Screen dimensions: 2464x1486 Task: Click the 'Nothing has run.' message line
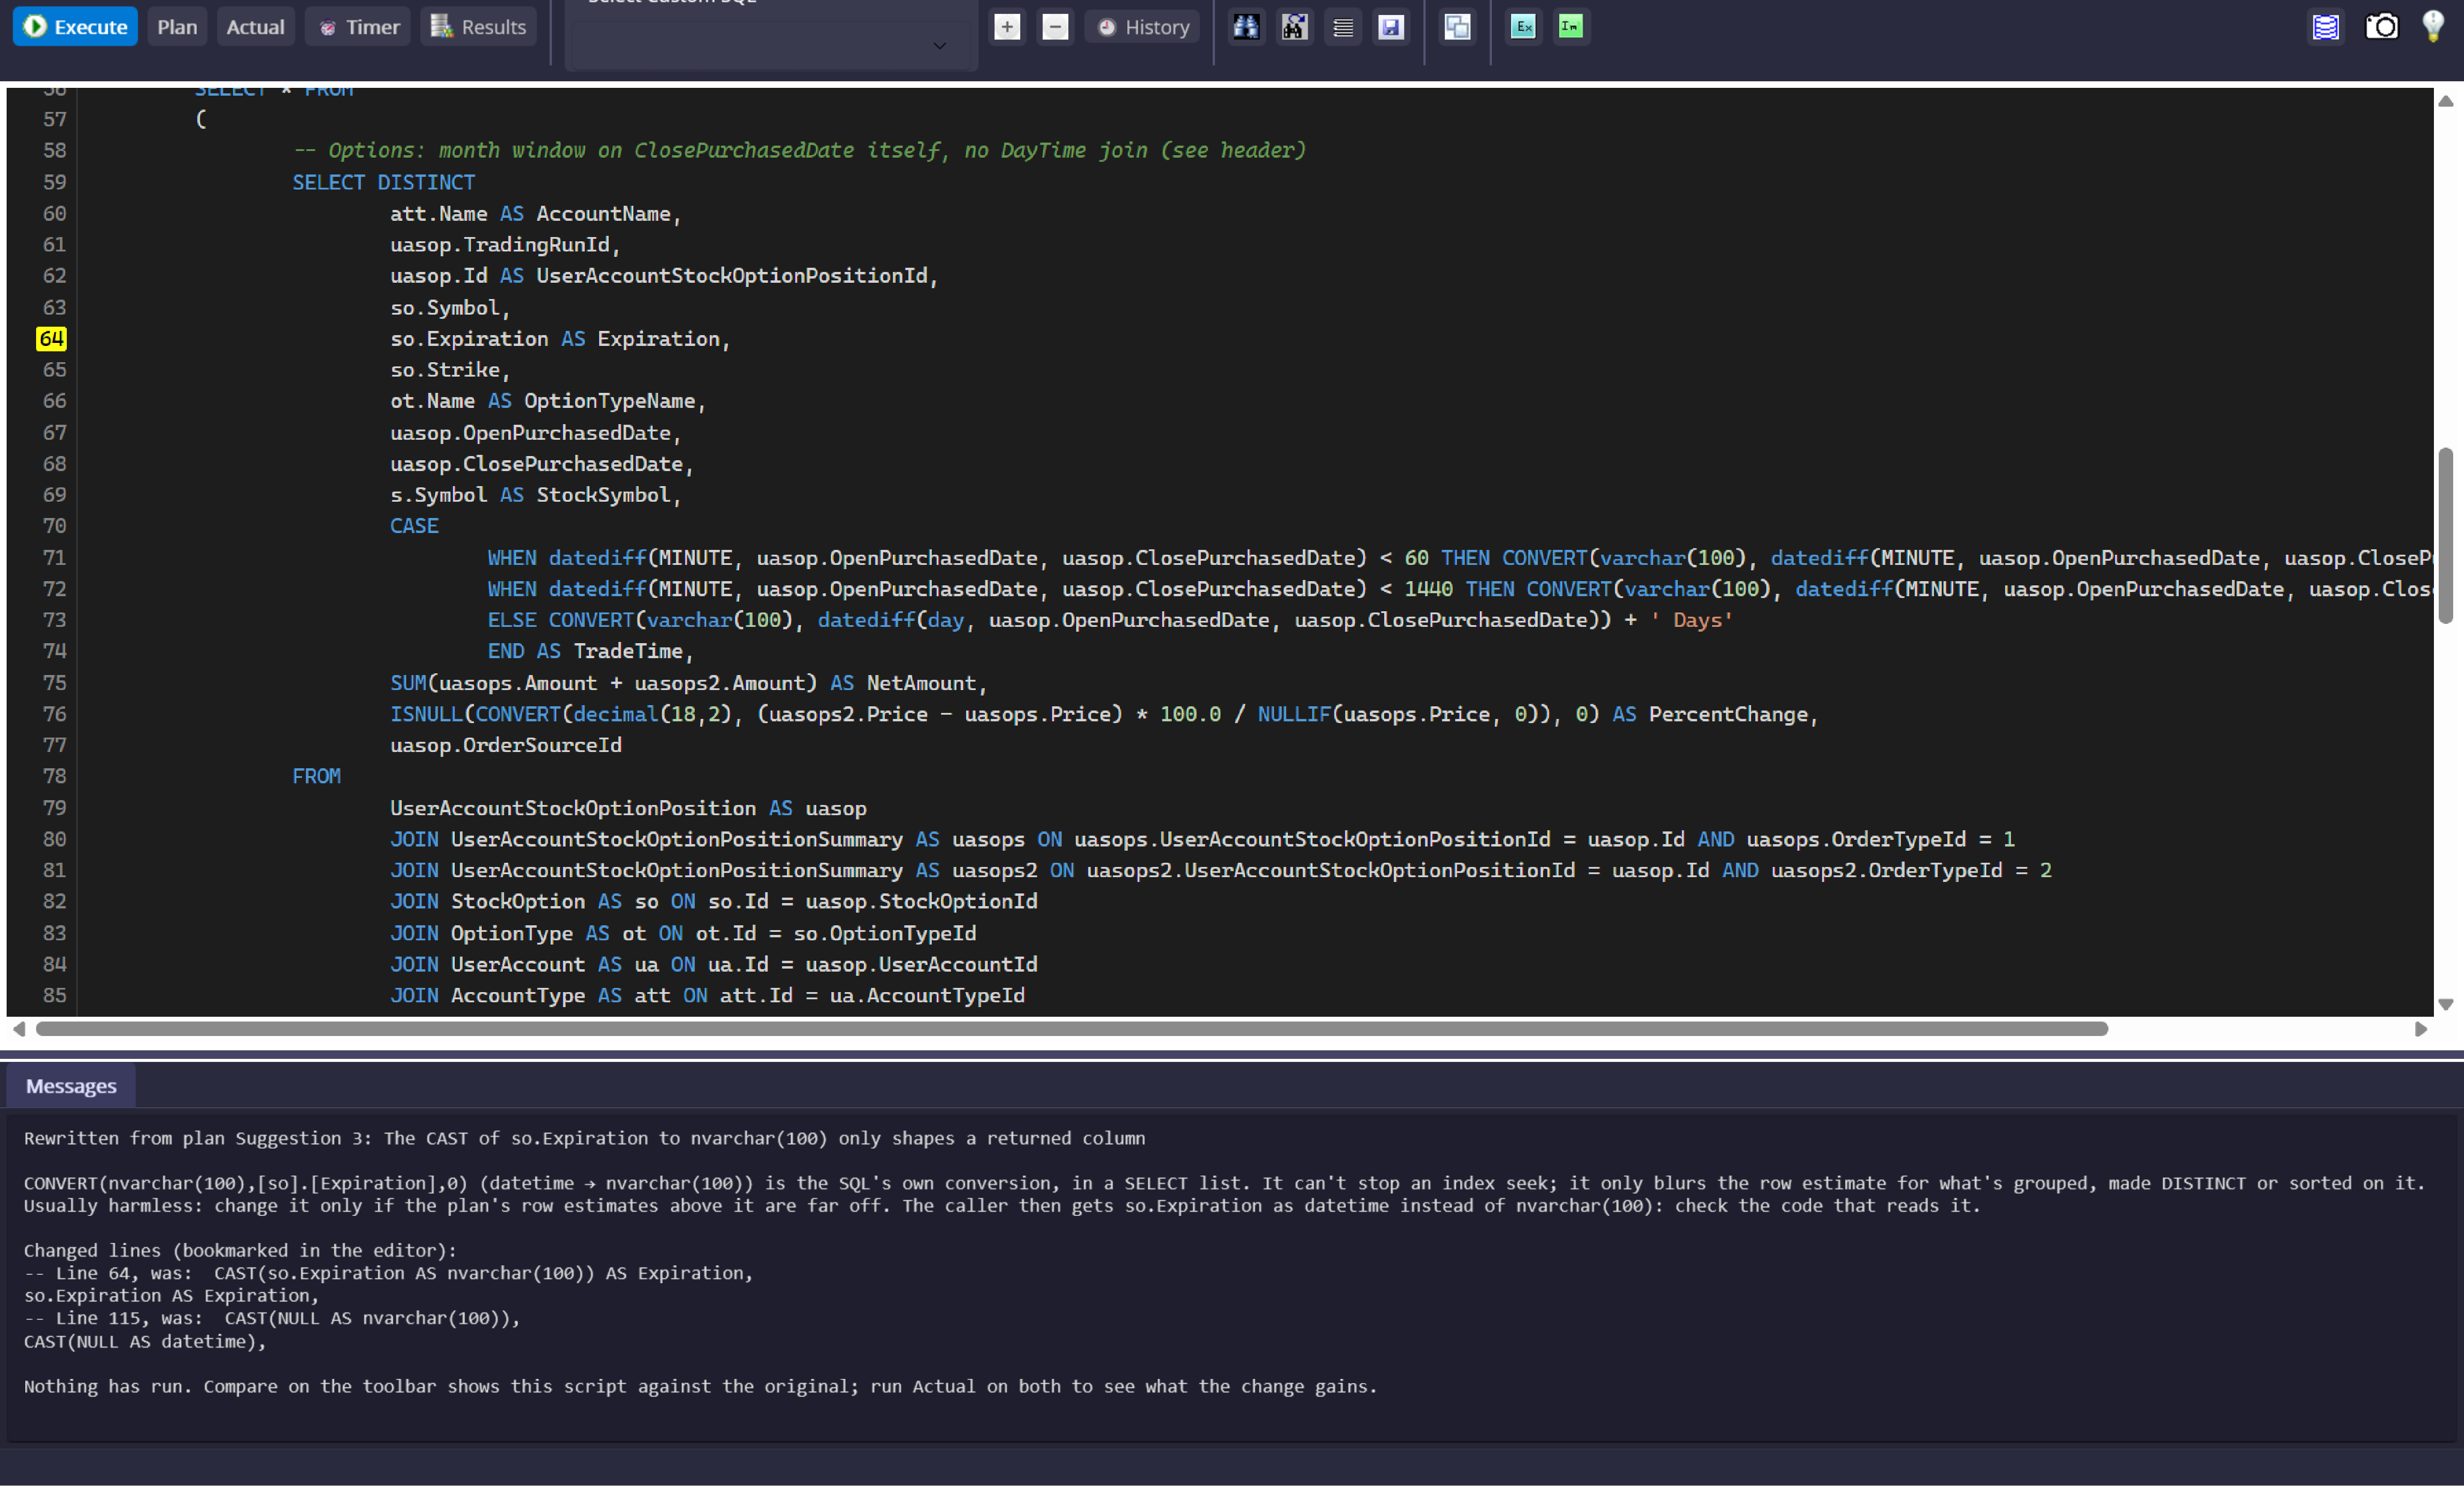[x=700, y=1386]
